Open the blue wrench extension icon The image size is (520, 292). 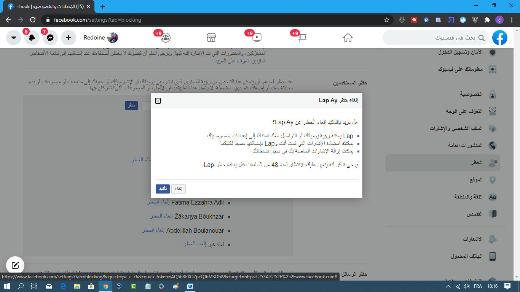[x=426, y=20]
